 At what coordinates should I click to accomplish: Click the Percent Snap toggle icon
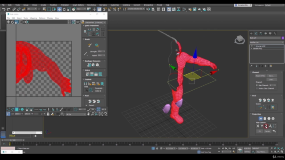(114, 9)
